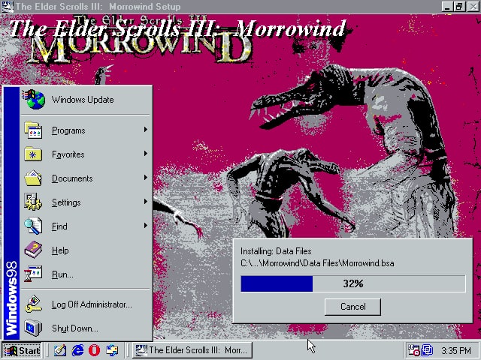The image size is (481, 360).
Task: Choose Shut Down... from Start menu
Action: pos(86,328)
